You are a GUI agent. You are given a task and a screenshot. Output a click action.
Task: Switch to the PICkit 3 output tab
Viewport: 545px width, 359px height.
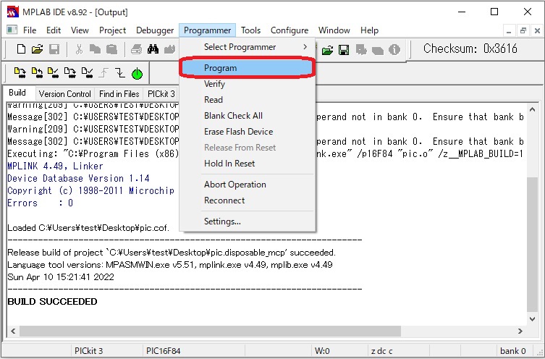(161, 94)
